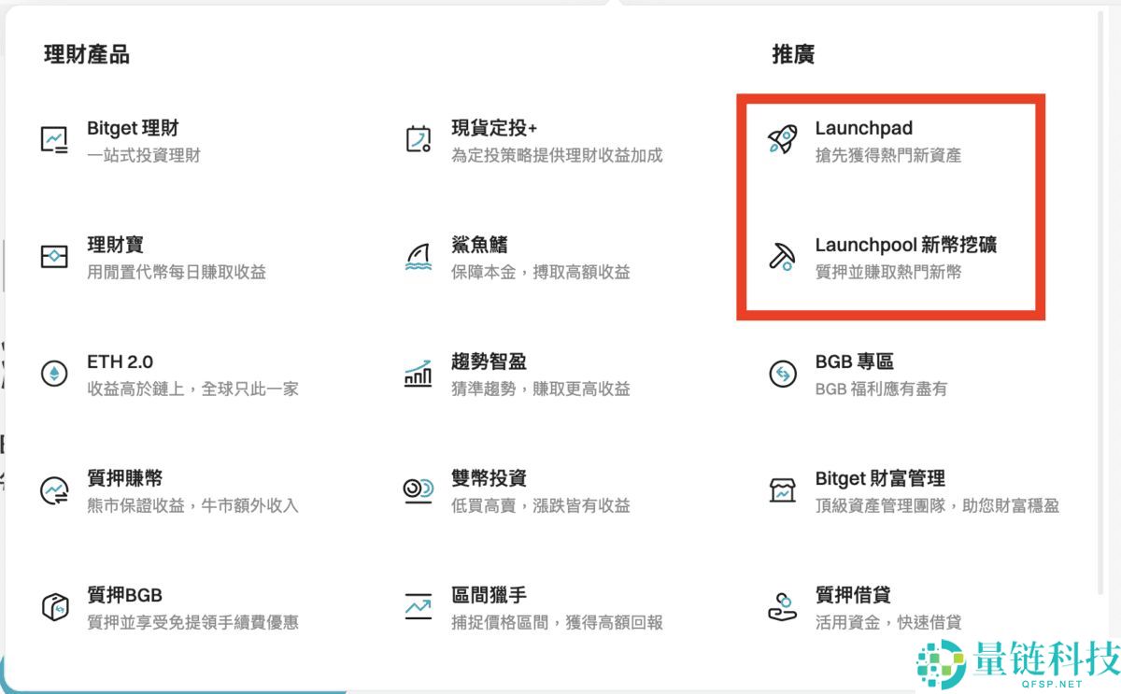
Task: Click the 趨勢智盈 chart icon
Action: pos(417,371)
